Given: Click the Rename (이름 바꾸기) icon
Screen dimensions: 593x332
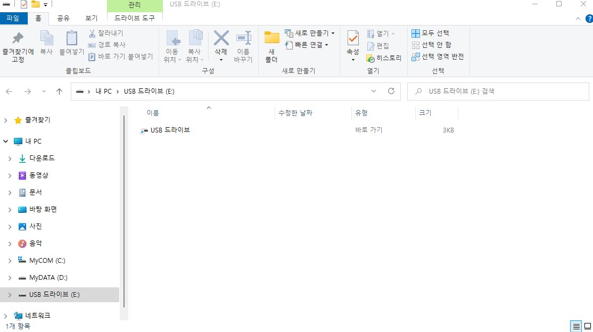Looking at the screenshot, I should [243, 38].
